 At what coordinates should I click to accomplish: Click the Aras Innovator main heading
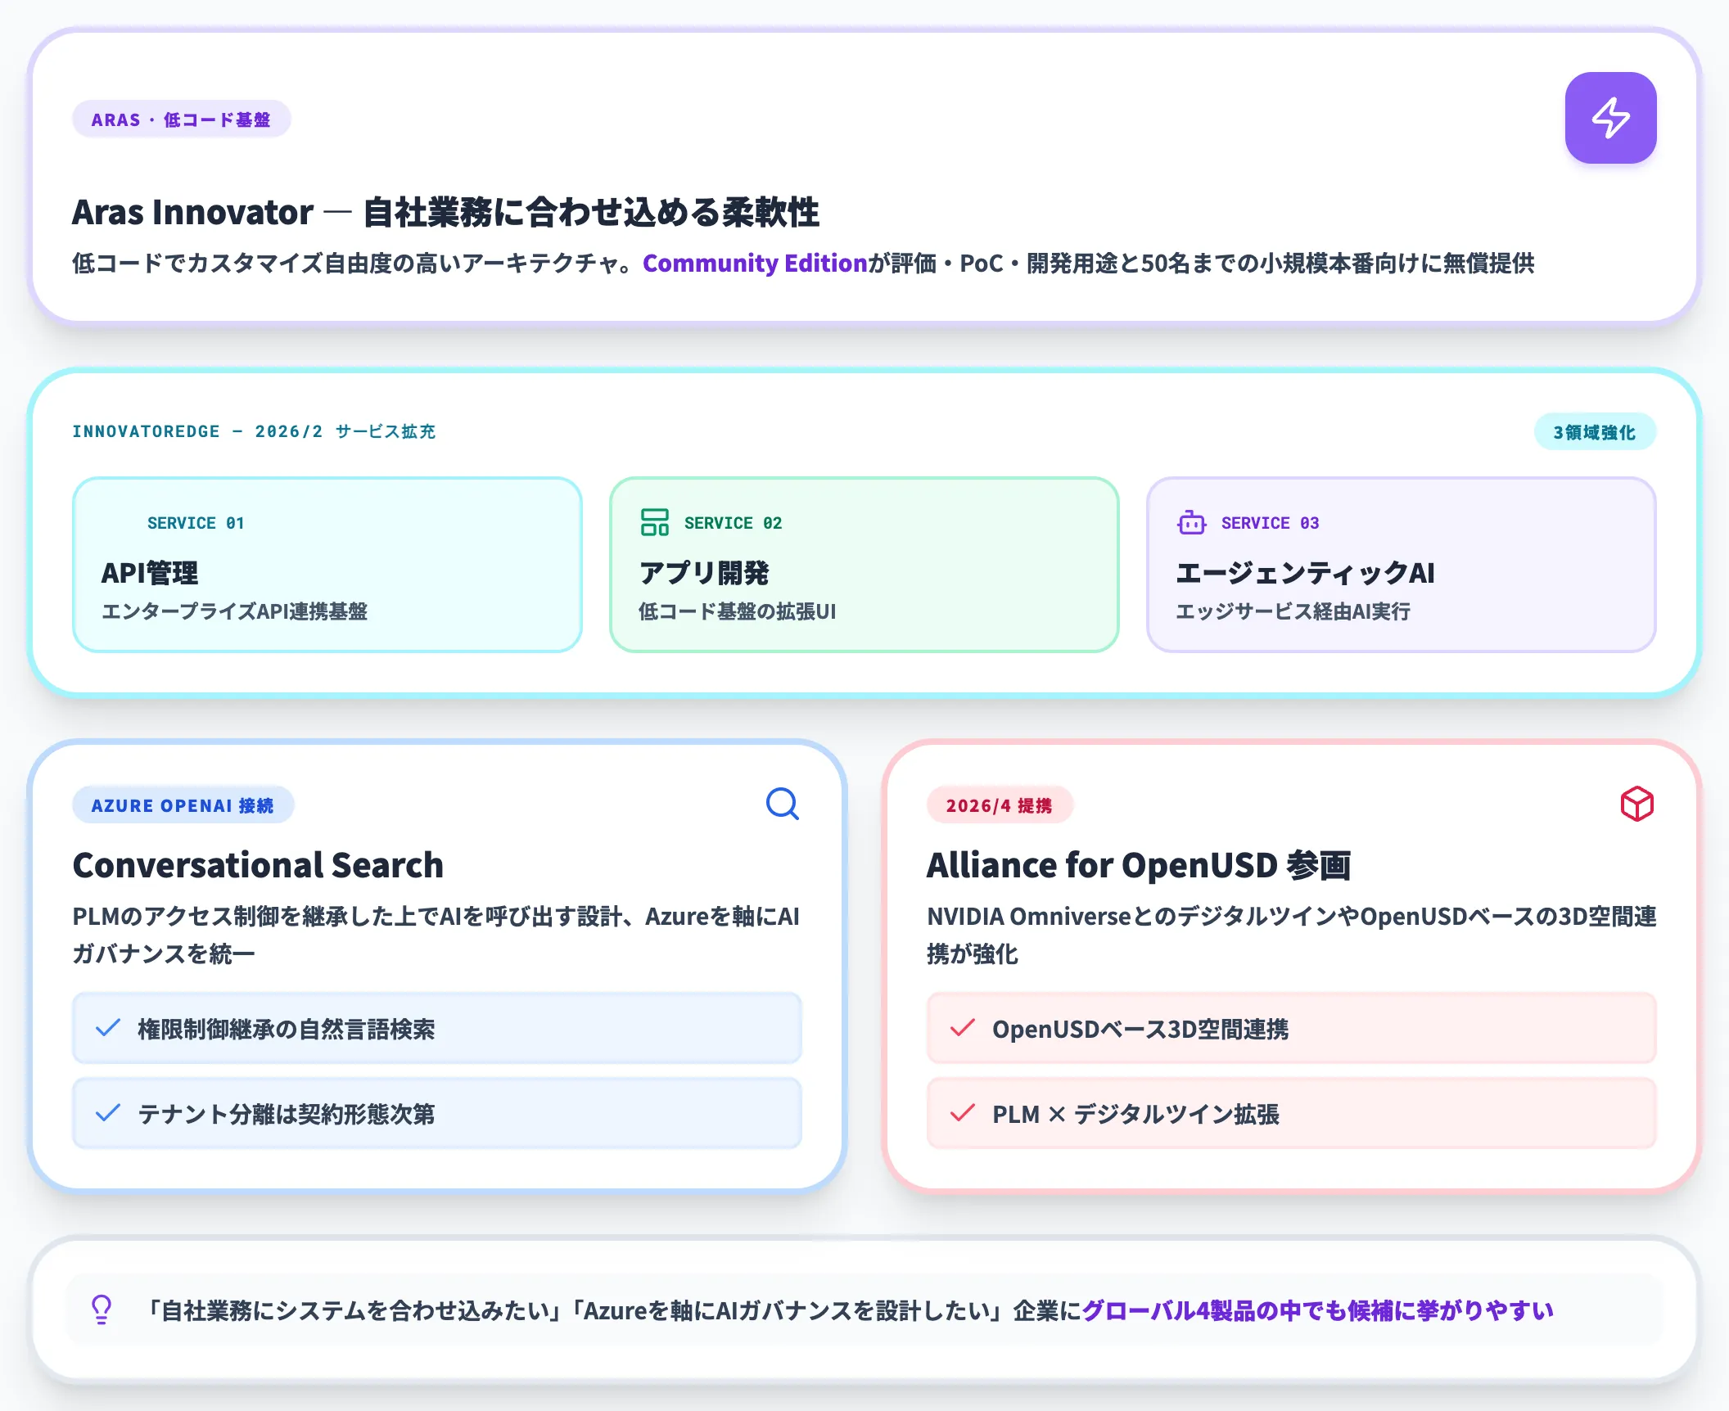445,212
